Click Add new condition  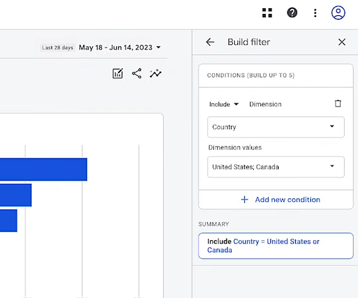tap(281, 200)
